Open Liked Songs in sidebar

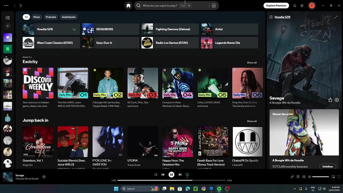pos(8,38)
